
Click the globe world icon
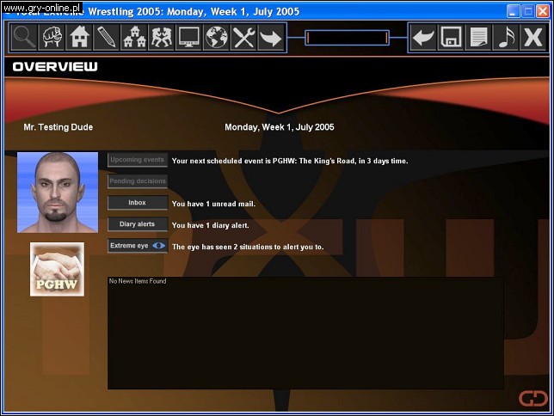[216, 38]
